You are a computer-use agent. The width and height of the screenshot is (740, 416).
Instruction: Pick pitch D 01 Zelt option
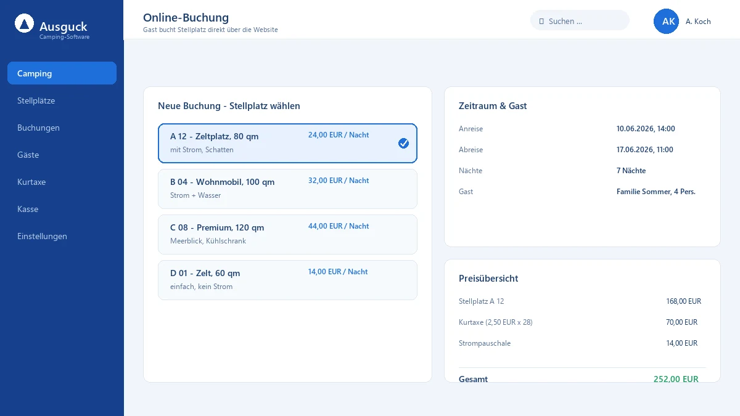coord(287,280)
